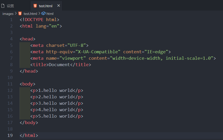Open the images breadcrumb folder
This screenshot has width=223, height=140.
click(x=8, y=14)
